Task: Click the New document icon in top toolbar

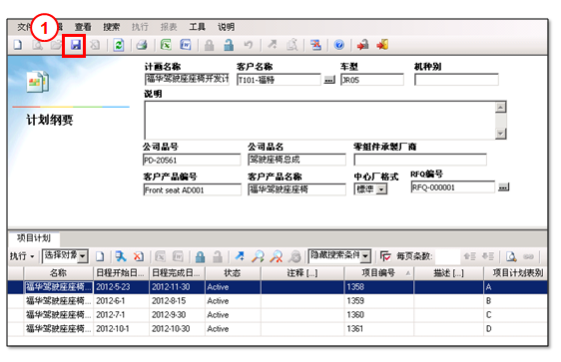Action: click(17, 45)
